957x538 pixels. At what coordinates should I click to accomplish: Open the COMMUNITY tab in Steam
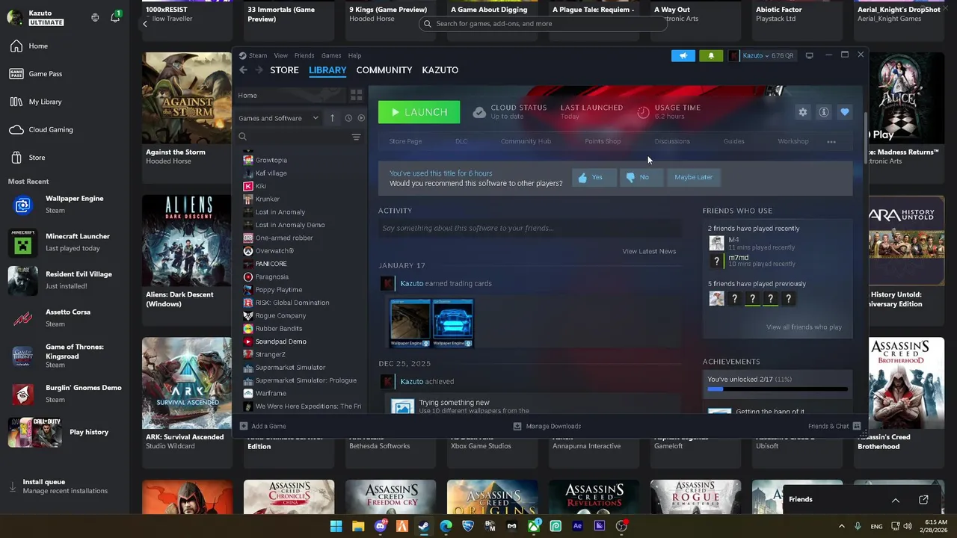384,70
